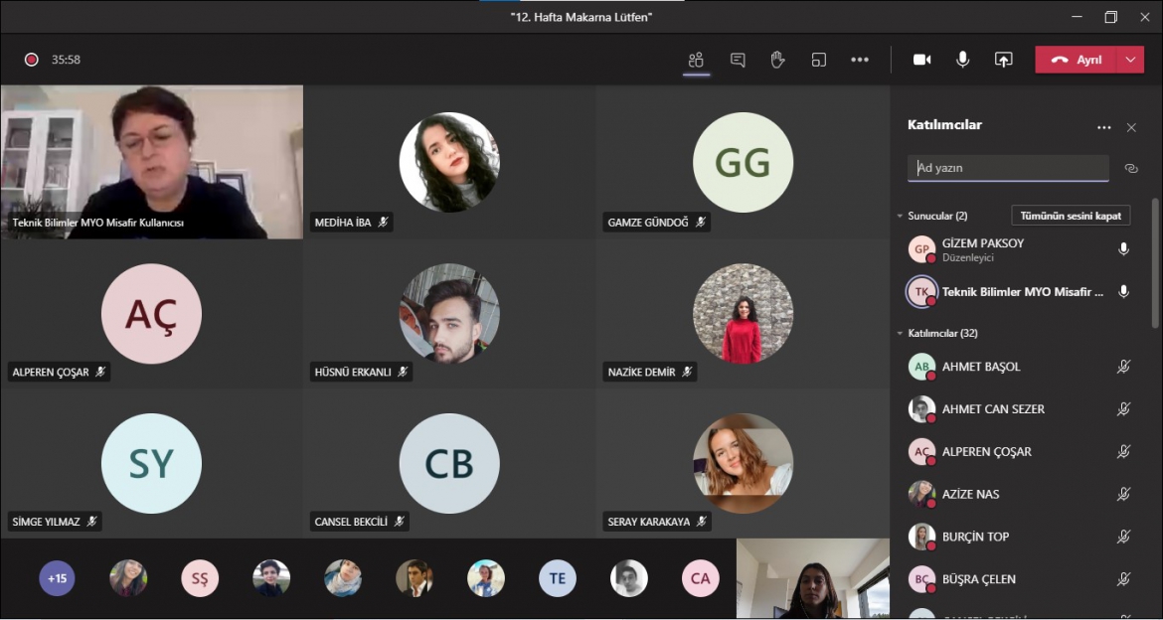This screenshot has width=1163, height=620.
Task: Toggle the camera on or off
Action: (x=922, y=60)
